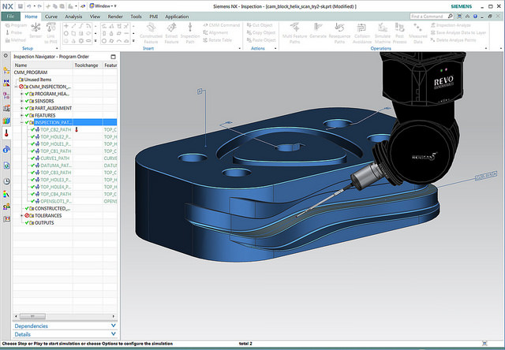Click the green check next to OPENSLOT1 path

[32, 201]
